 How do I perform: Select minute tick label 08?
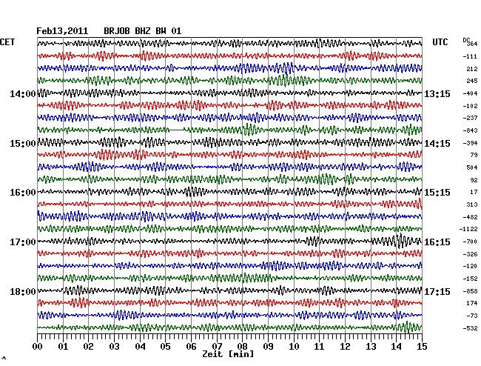click(x=242, y=346)
